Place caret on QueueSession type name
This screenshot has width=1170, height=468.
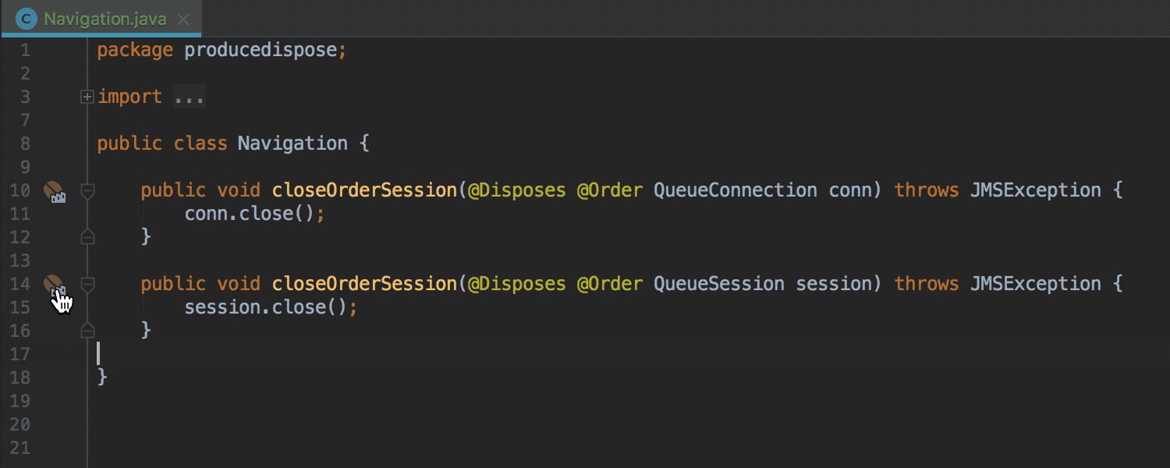tap(719, 284)
